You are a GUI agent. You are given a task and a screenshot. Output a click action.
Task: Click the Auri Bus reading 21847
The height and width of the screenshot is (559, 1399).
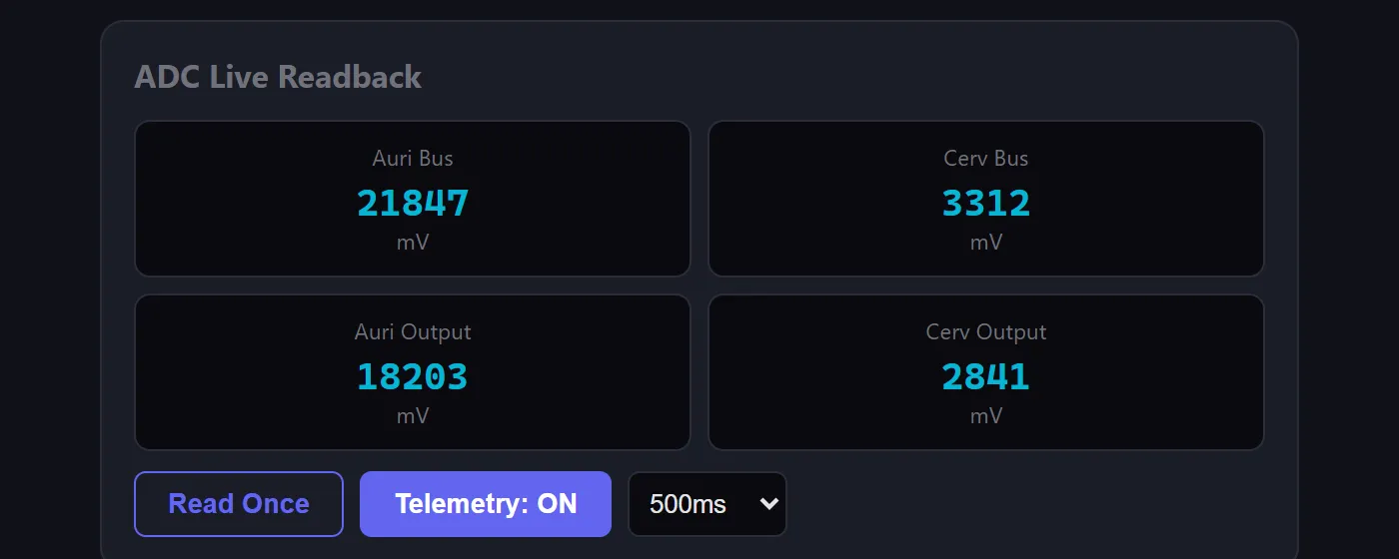point(413,204)
